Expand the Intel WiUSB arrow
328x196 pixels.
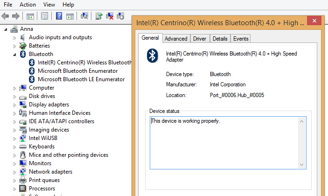pos(14,139)
